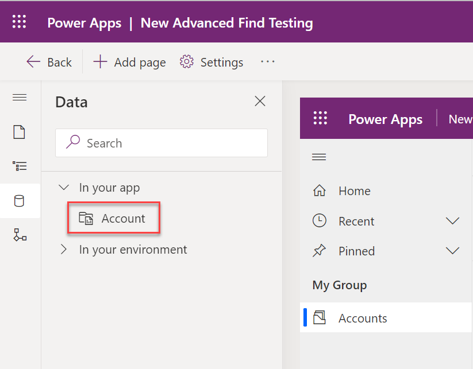
Task: Click the magnifier icon in search box
Action: click(73, 142)
